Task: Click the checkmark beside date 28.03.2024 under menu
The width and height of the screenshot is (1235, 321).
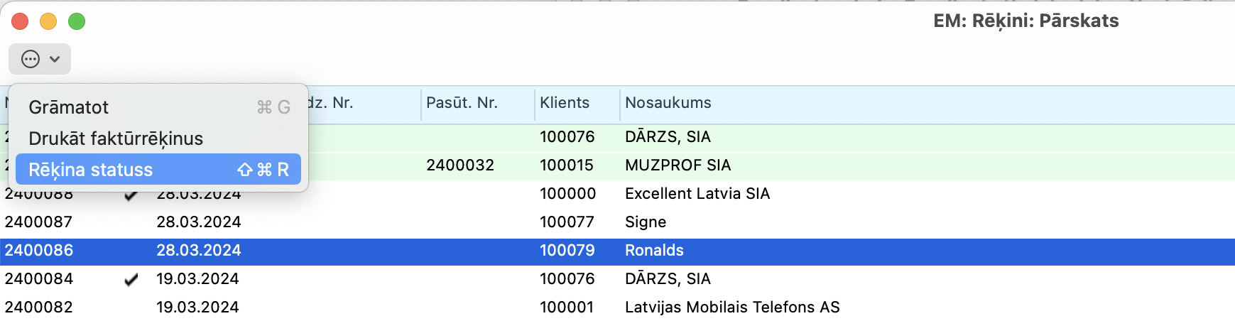Action: click(x=131, y=195)
